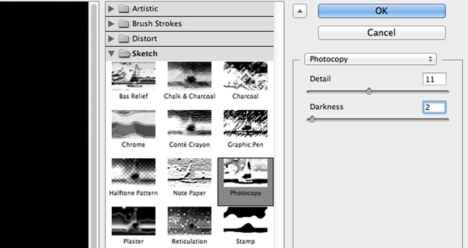Click the preview pane vertical scrollbar
The height and width of the screenshot is (248, 468).
tap(94, 125)
